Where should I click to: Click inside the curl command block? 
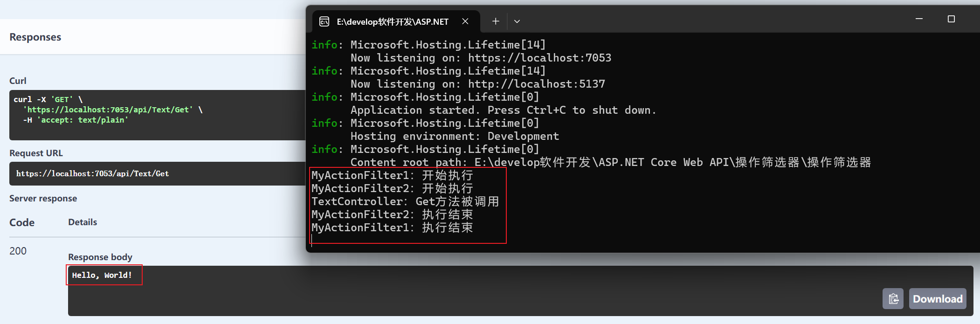tap(157, 115)
